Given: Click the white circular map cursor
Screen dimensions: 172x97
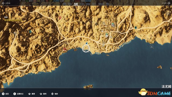Looking at the screenshot, I should click(x=86, y=48).
